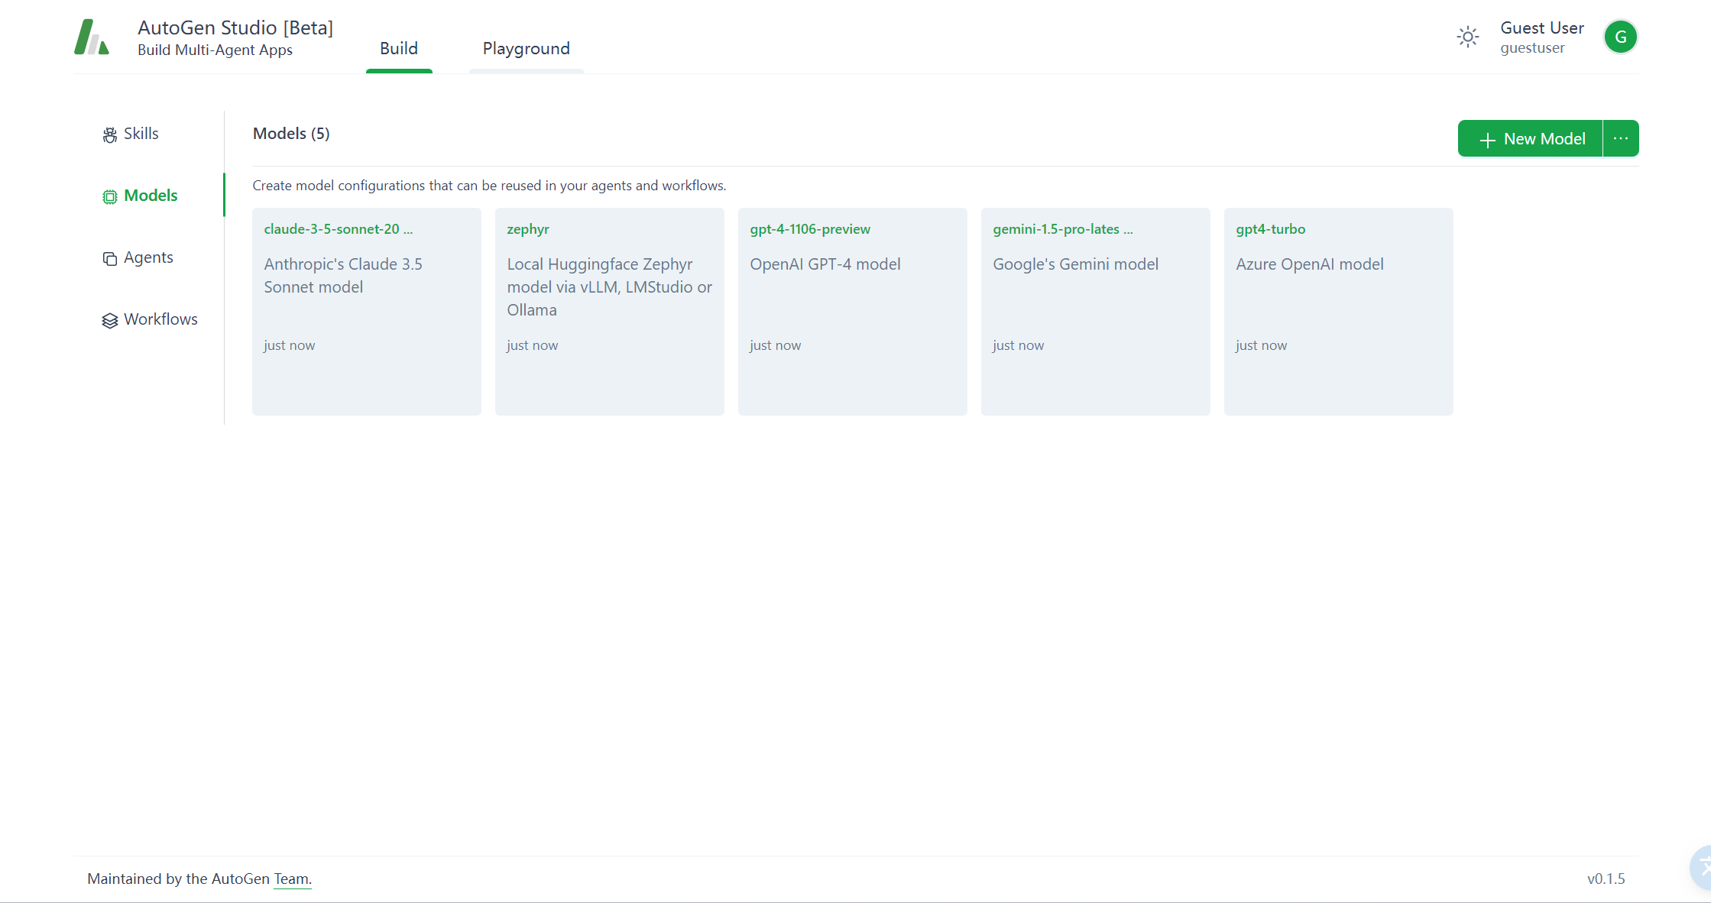Open the Workflows section label

pos(160,319)
